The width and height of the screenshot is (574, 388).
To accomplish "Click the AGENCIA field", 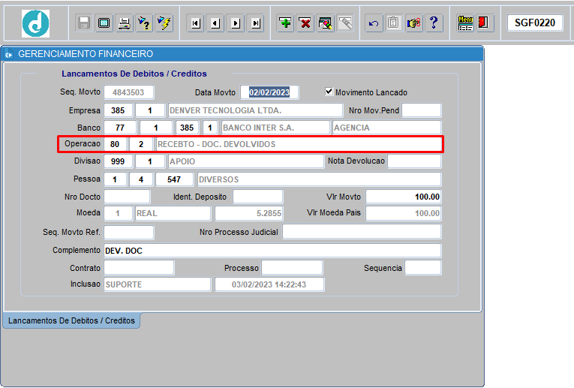I will (x=387, y=128).
